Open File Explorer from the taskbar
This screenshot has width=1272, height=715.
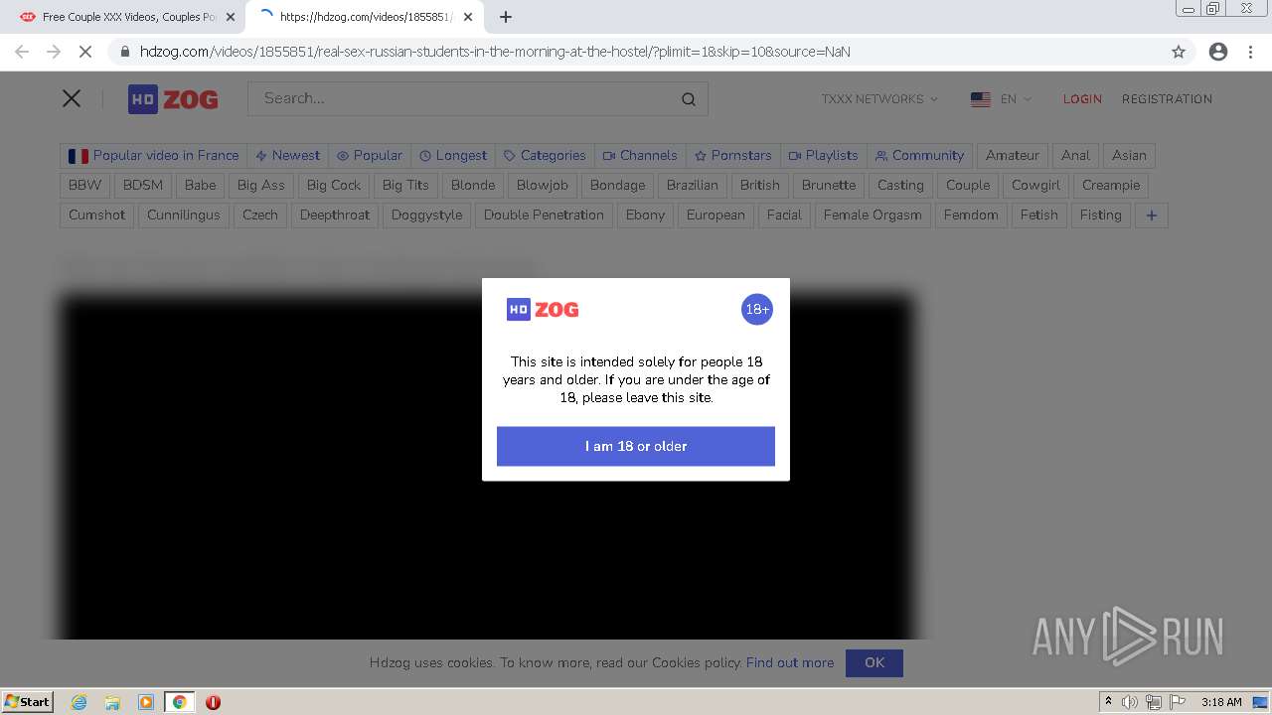(112, 702)
